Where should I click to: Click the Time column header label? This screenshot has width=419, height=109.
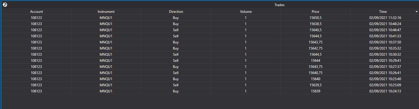(383, 12)
